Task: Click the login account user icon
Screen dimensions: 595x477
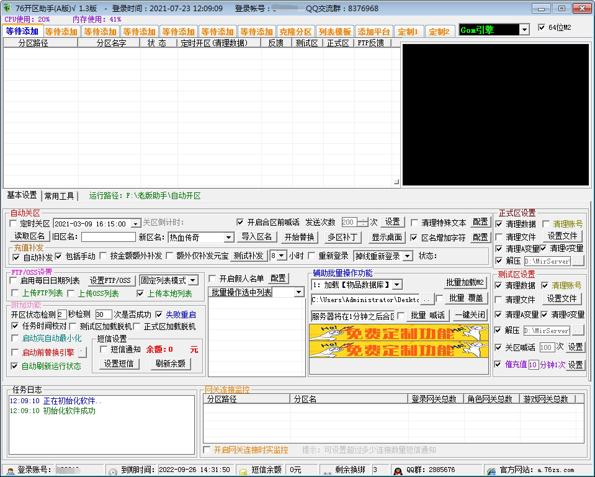Action: (10, 470)
